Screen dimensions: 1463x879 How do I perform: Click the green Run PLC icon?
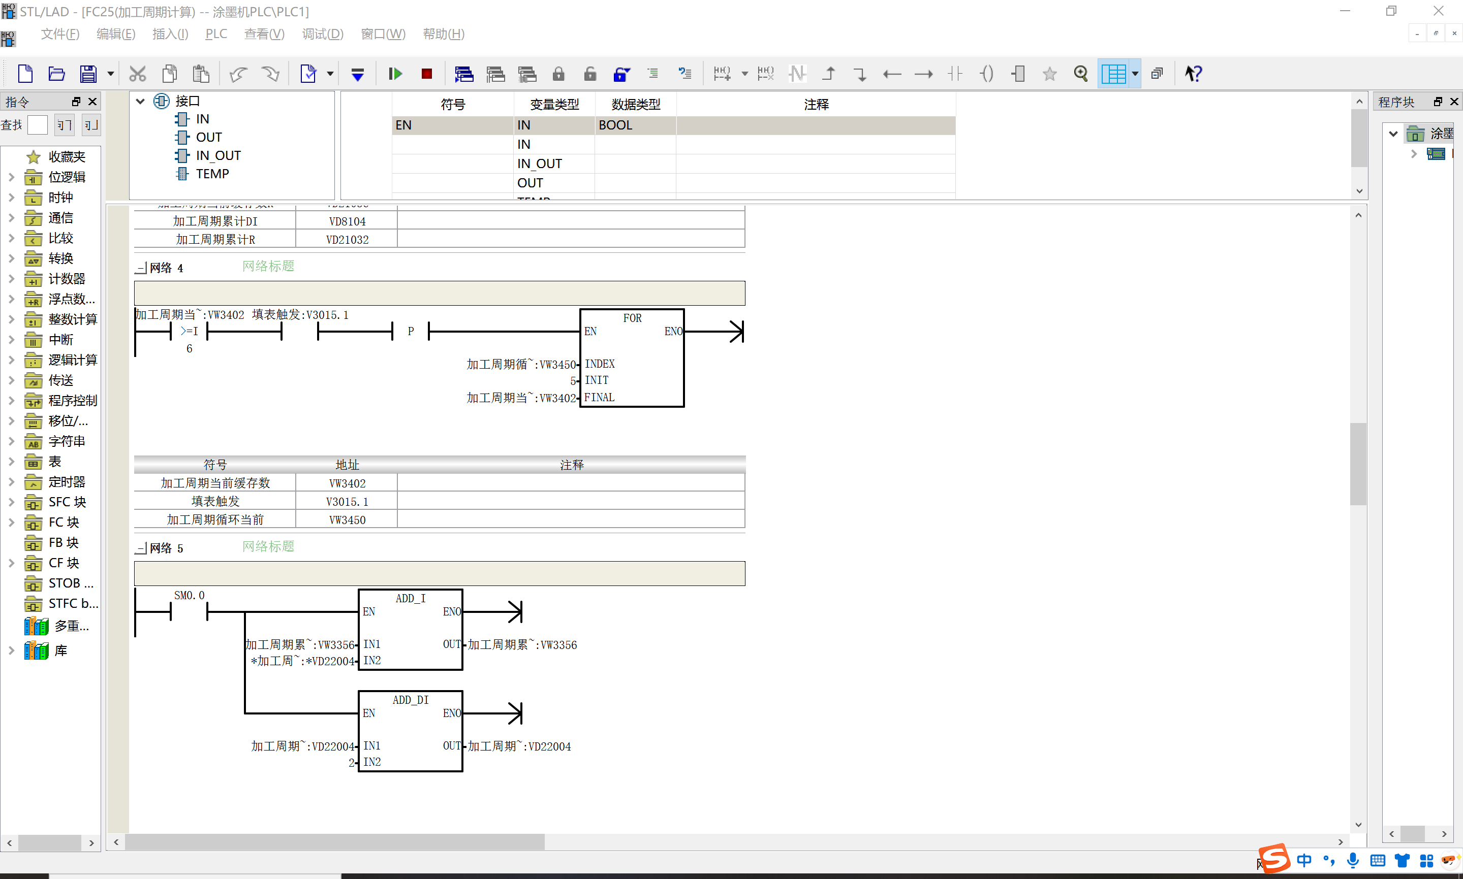click(x=395, y=74)
